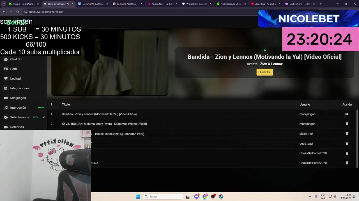Select row KEVIN ROLDAN Salgamos title

click(x=104, y=124)
